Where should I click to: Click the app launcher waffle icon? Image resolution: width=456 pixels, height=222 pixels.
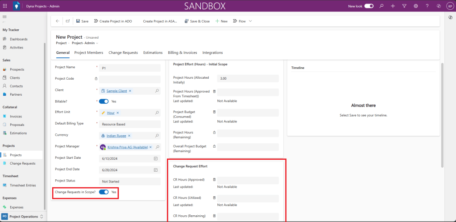click(x=5, y=6)
